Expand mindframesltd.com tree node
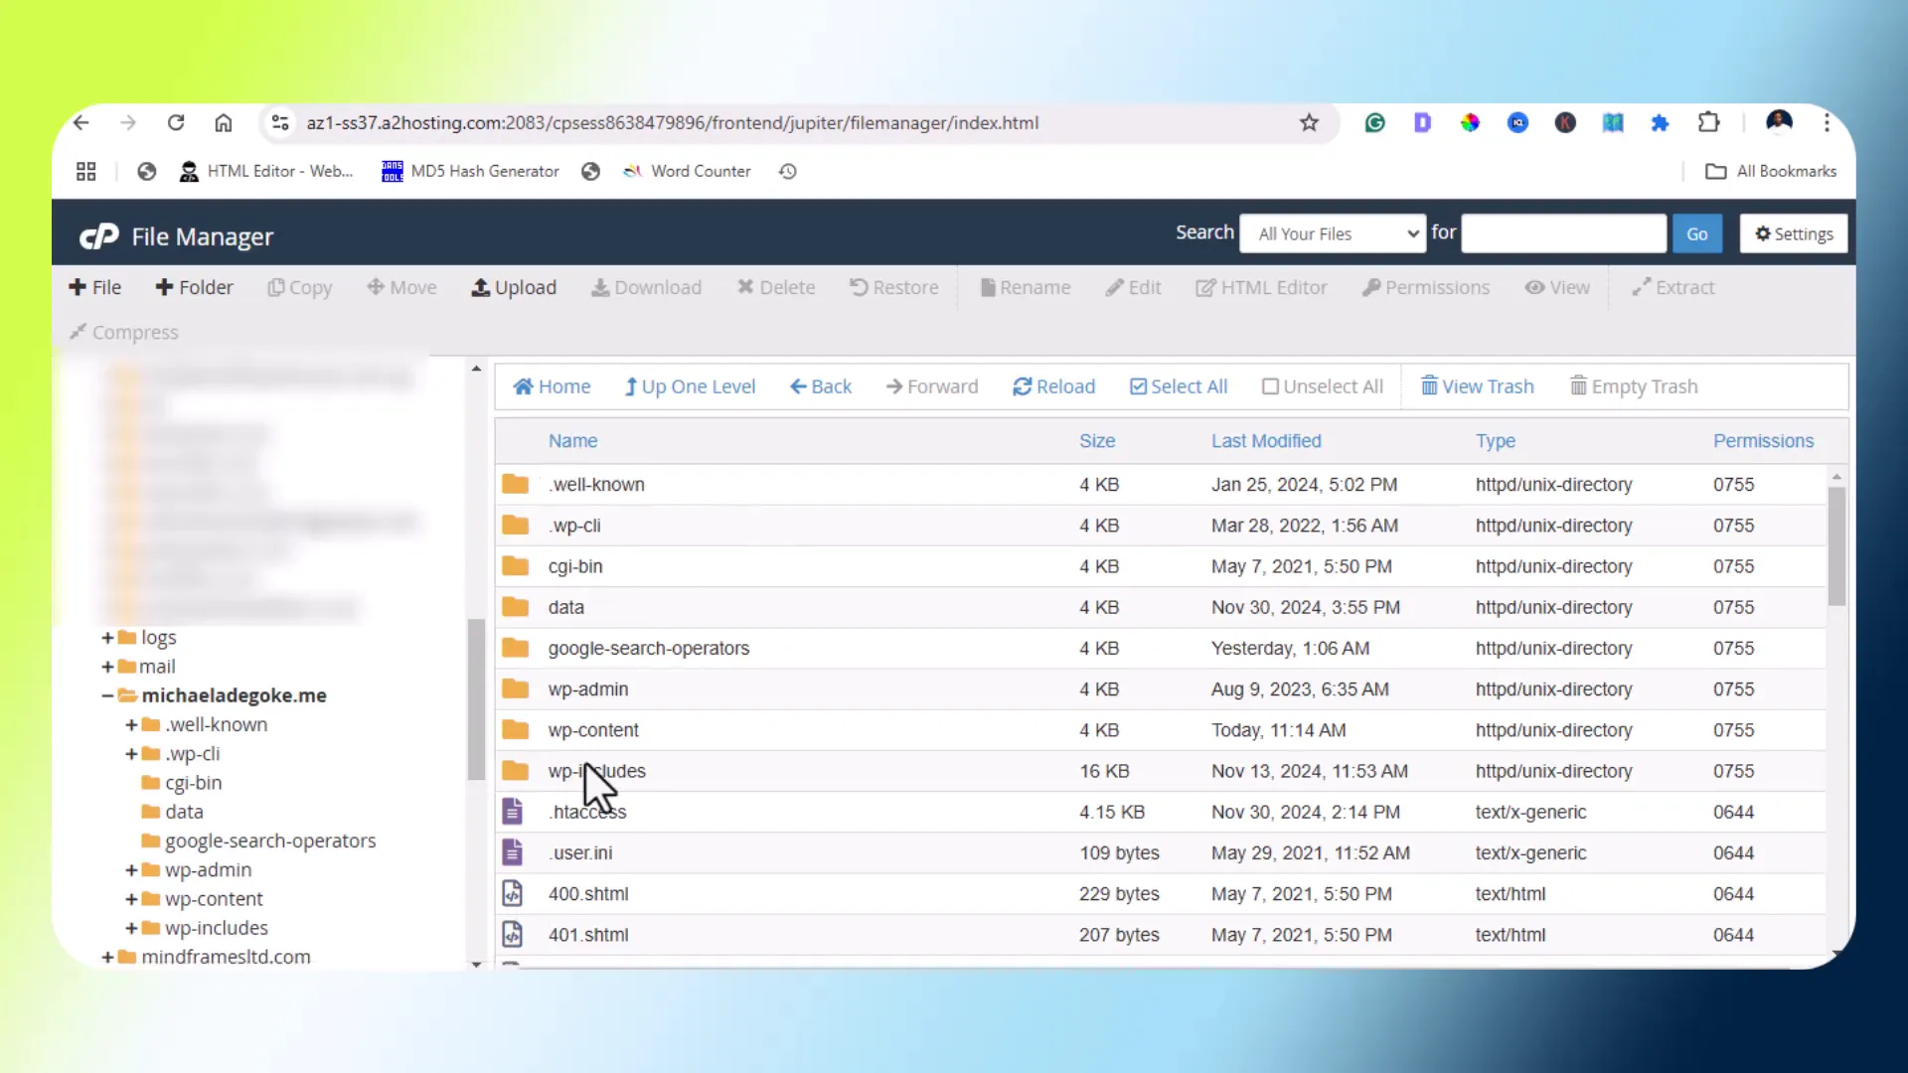 coord(107,957)
